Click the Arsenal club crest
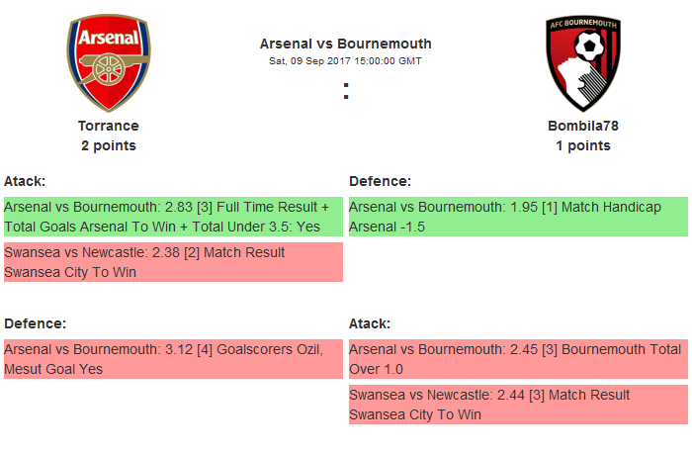Viewport: 692px width, 455px height. click(x=109, y=64)
